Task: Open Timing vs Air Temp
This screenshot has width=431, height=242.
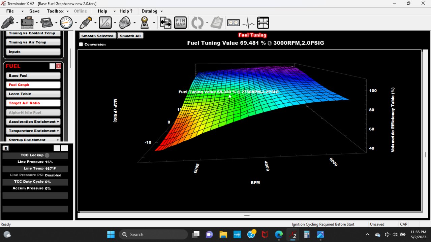Action: click(33, 42)
